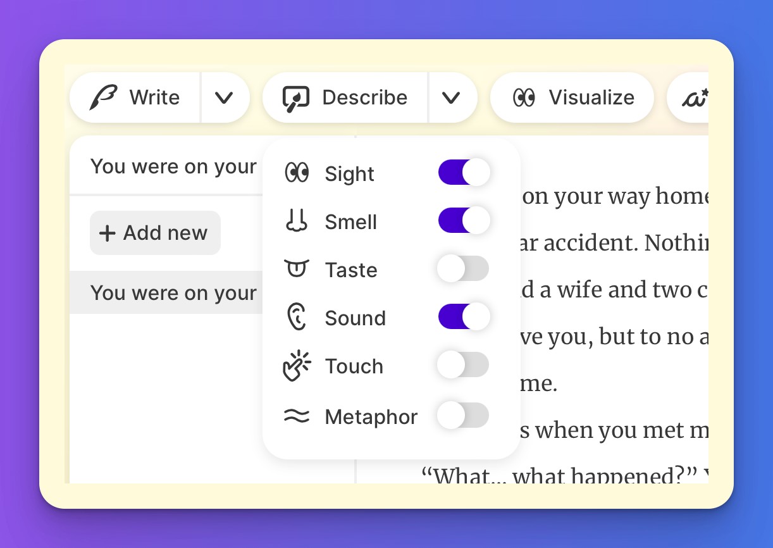Click the Visualize button label
The height and width of the screenshot is (548, 773).
click(591, 97)
